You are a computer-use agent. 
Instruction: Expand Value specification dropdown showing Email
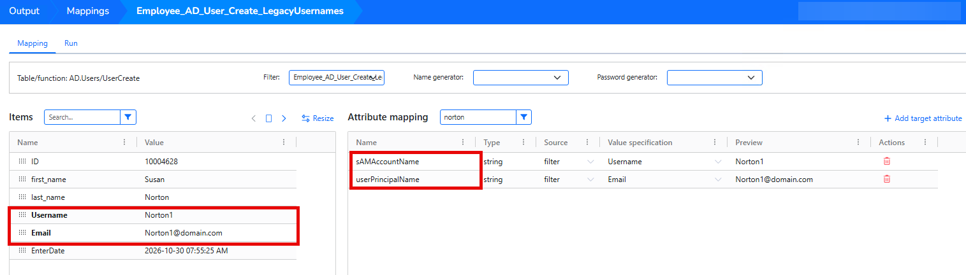click(718, 180)
